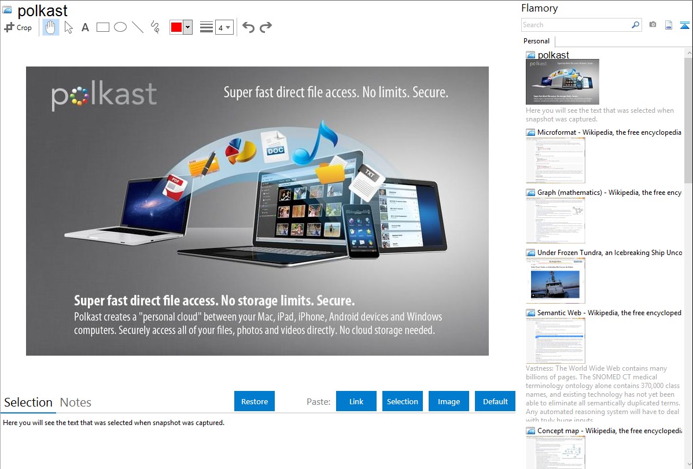This screenshot has height=469, width=693.
Task: Open the Semantic Web snapshot thumbnail
Action: 555,341
